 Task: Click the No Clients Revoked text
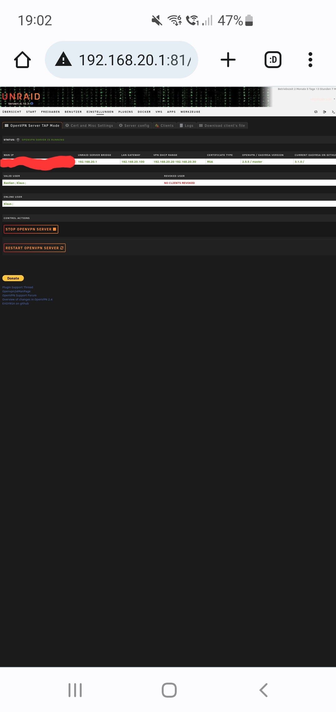click(x=180, y=183)
